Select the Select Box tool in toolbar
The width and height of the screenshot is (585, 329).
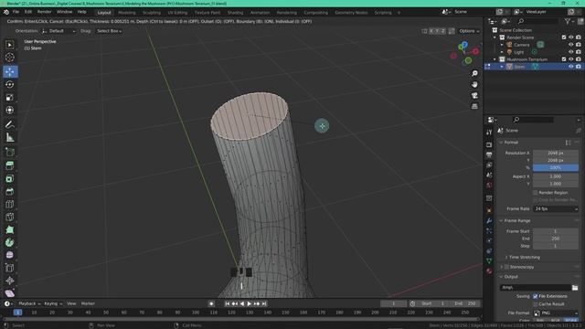pyautogui.click(x=10, y=45)
